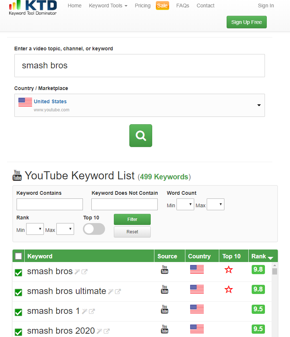Click magic wand icon for 'smash bros ultimate'

pos(111,291)
